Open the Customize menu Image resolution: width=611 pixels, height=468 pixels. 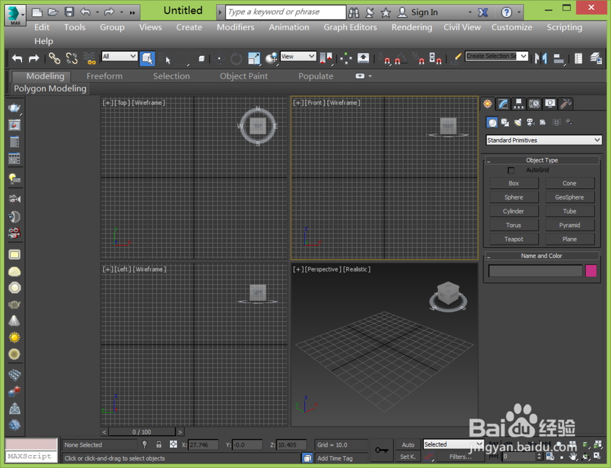click(511, 27)
